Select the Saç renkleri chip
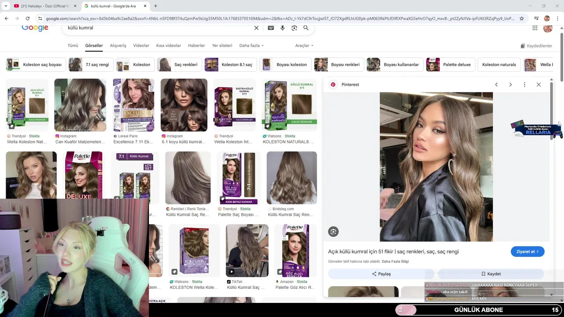Viewport: 564px width, 317px height. [x=179, y=65]
